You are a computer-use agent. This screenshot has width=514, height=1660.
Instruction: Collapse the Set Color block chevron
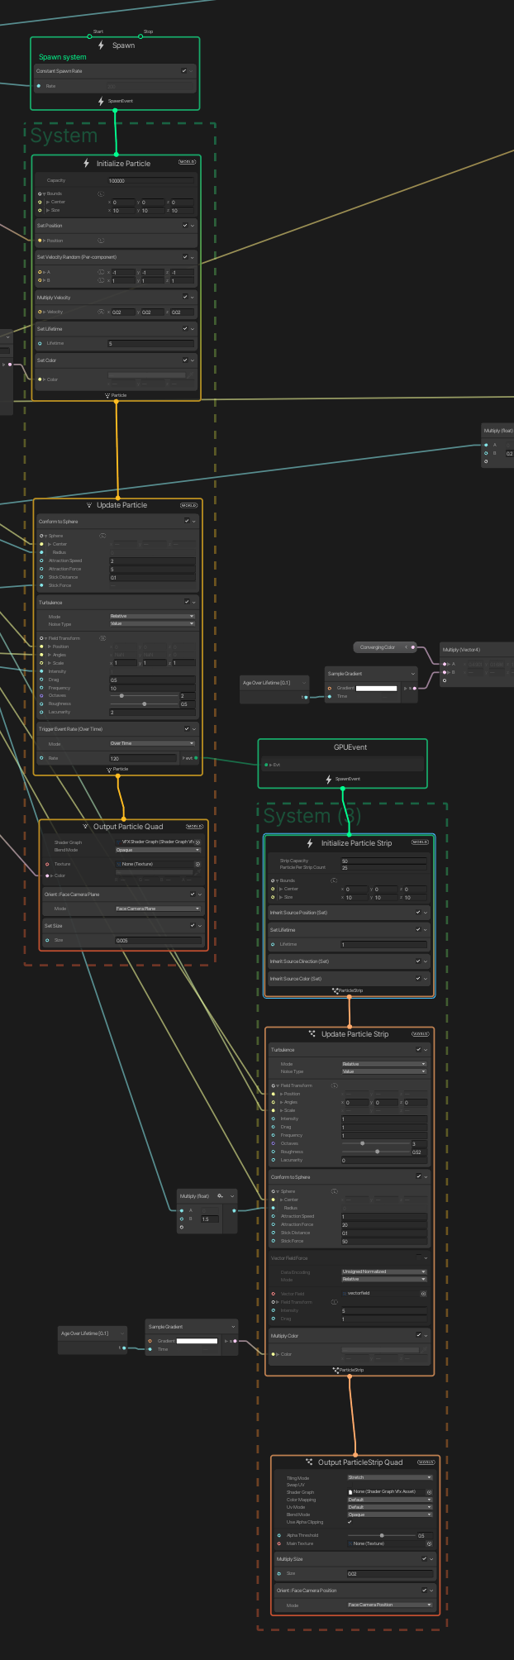193,360
